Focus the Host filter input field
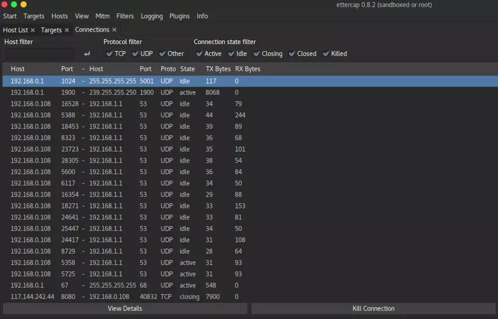 click(40, 54)
